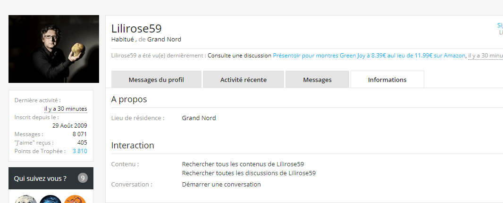Click the 3 810 trophy points link
The height and width of the screenshot is (203, 503).
pos(80,151)
